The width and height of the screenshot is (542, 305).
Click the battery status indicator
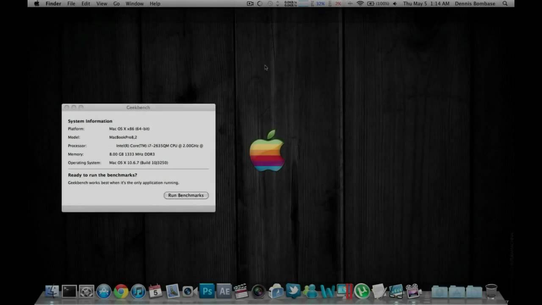coord(378,3)
